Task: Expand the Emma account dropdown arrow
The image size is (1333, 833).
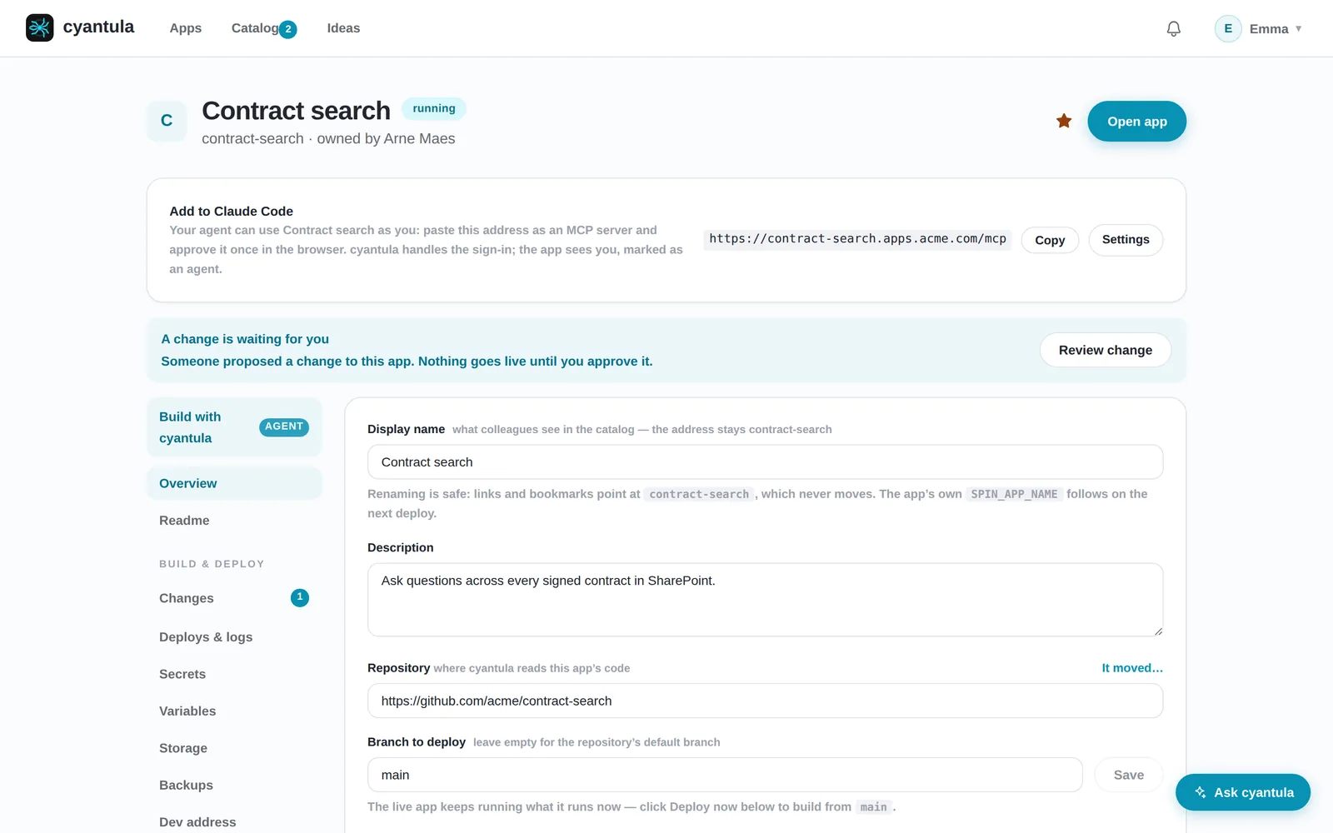Action: (1298, 28)
